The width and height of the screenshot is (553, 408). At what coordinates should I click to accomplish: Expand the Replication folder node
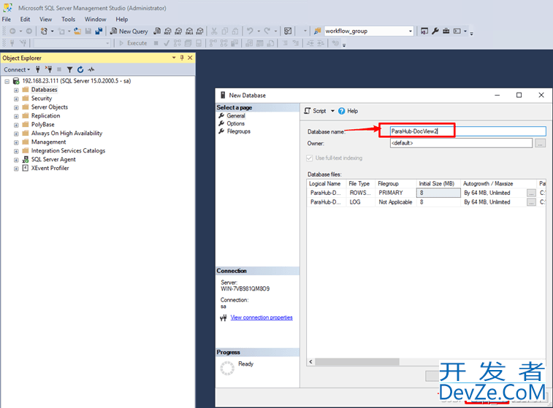coord(16,116)
